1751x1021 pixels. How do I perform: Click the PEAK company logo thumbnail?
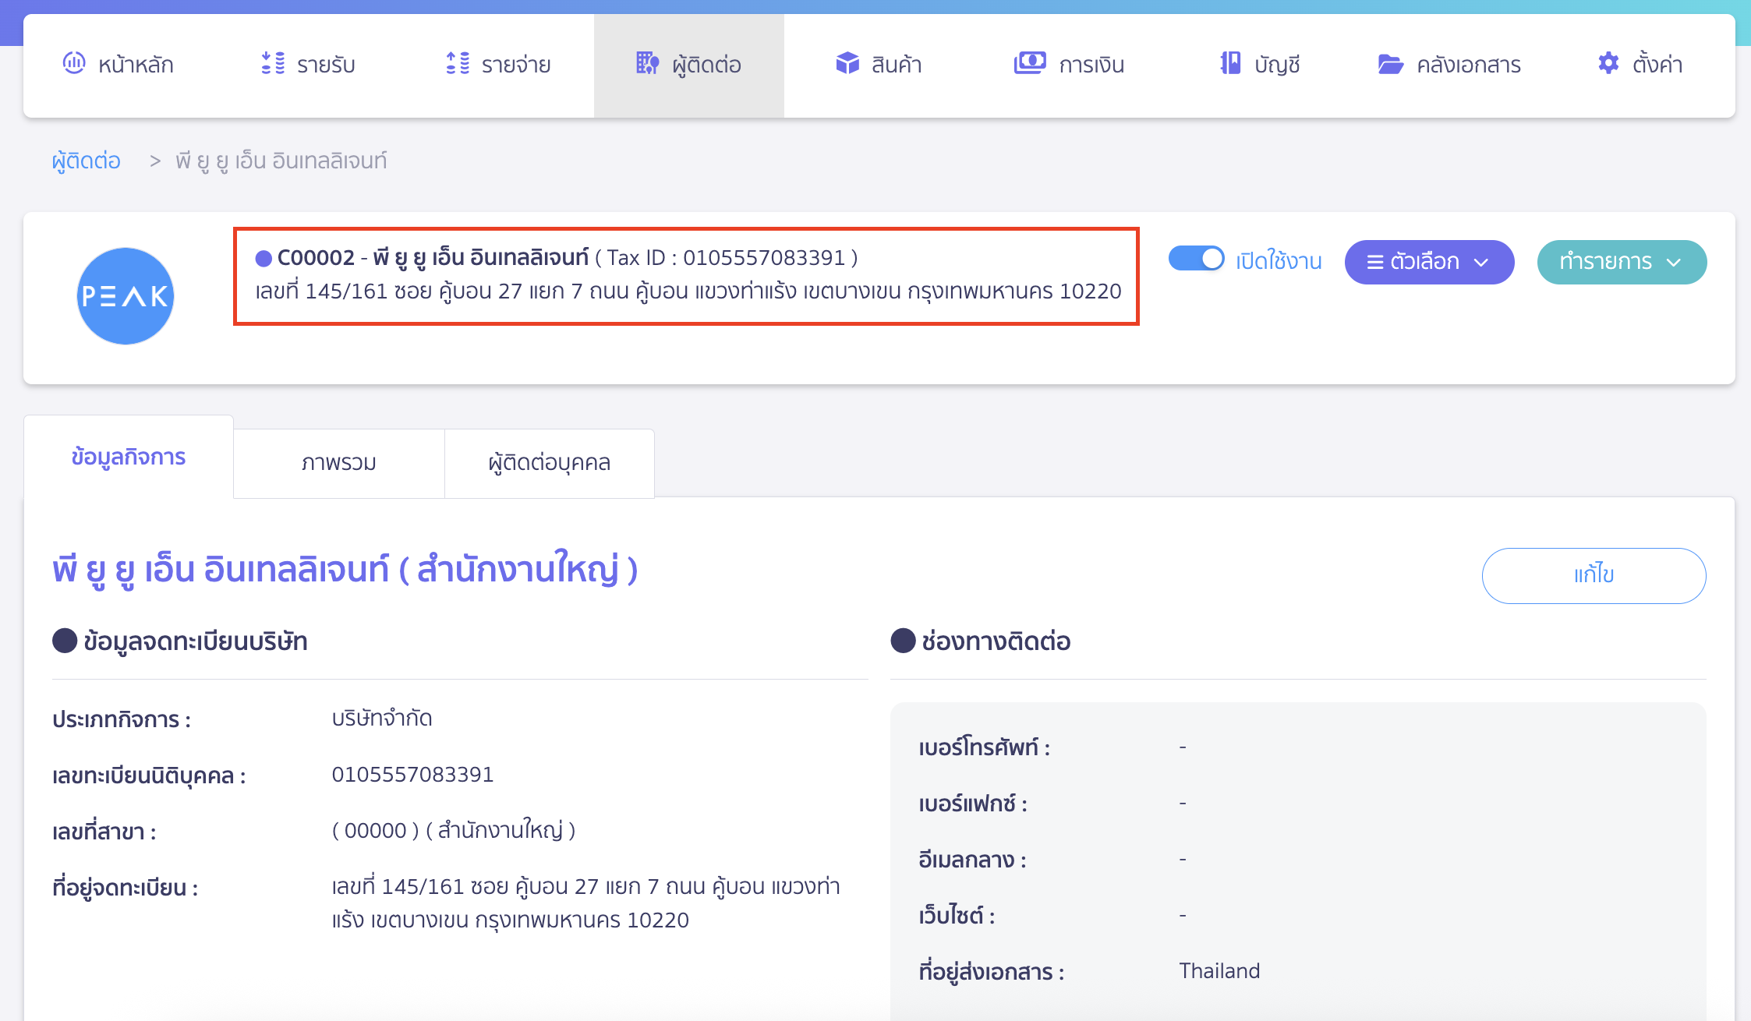click(x=125, y=296)
